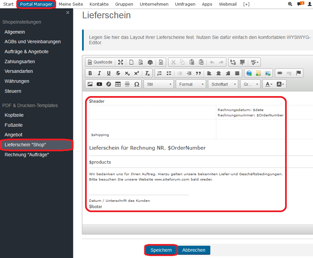Toggle subscript formatting
313x258 pixels.
(x=127, y=73)
